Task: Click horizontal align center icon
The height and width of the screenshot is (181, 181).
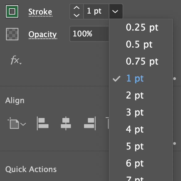Action: pos(66,124)
